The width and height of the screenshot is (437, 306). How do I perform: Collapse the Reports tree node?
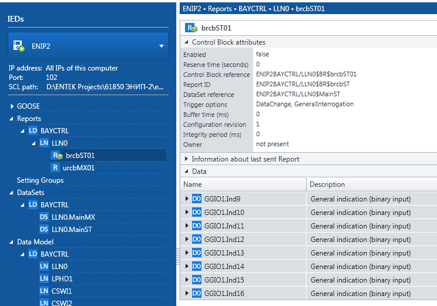(x=12, y=119)
